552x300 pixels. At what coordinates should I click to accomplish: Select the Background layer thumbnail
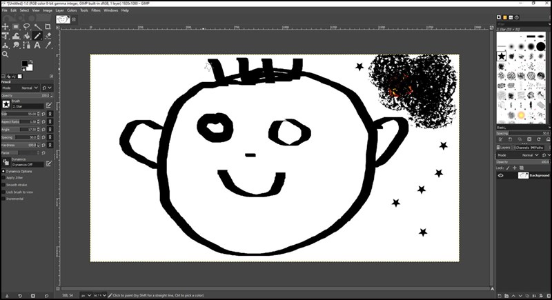(523, 176)
